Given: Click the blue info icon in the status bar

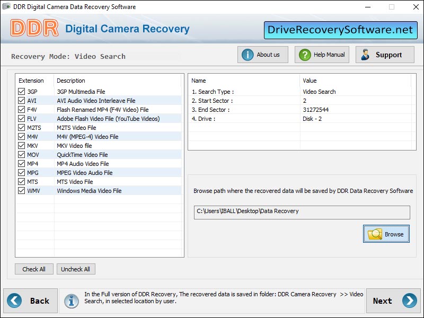Looking at the screenshot, I should (x=72, y=301).
